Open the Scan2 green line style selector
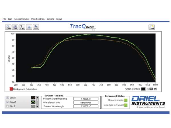Screen dimensions: 171x128 (33, 102)
